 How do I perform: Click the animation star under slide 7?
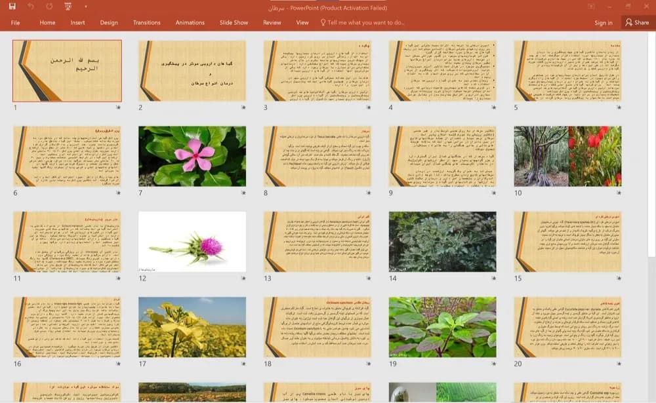tap(243, 193)
